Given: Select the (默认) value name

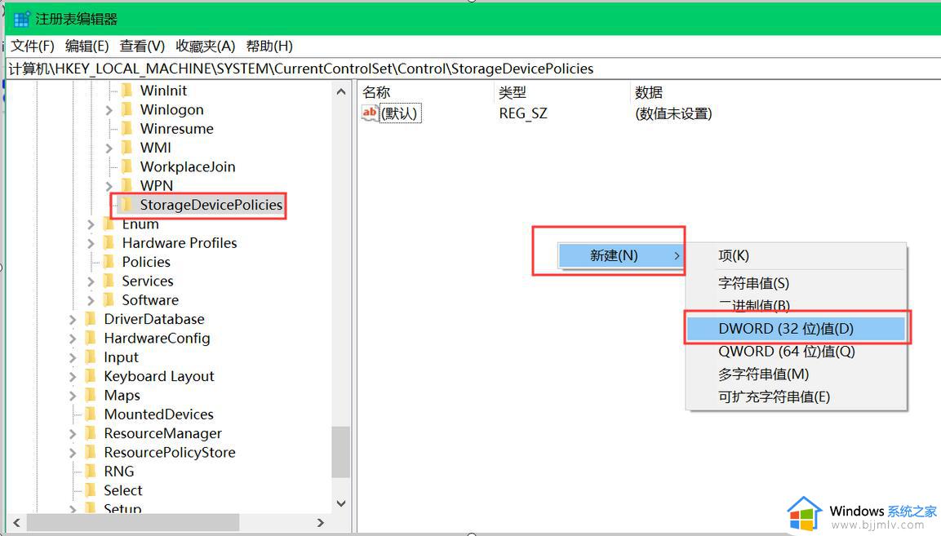Looking at the screenshot, I should point(400,113).
